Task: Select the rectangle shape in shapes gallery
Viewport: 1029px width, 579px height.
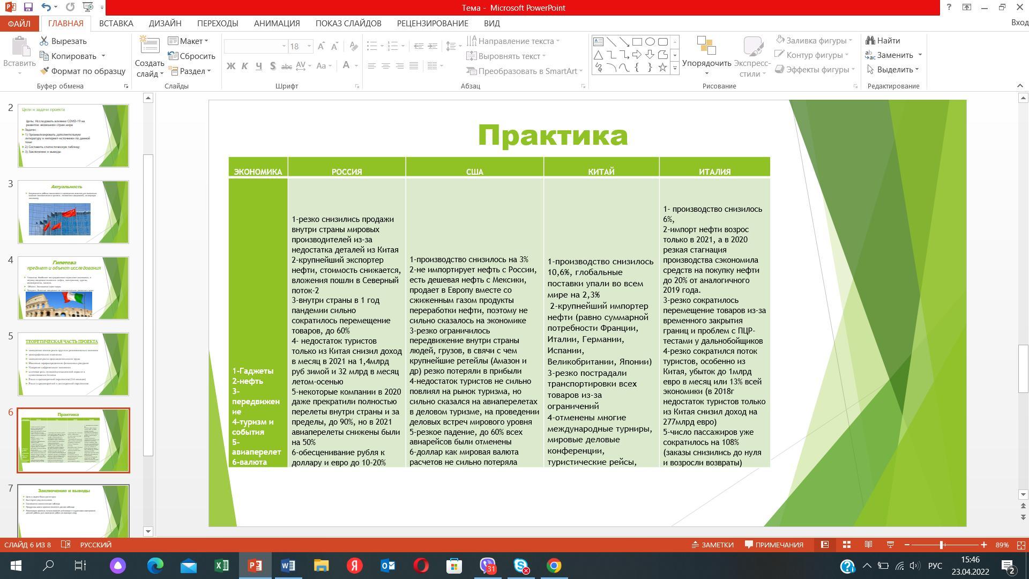Action: coord(637,42)
